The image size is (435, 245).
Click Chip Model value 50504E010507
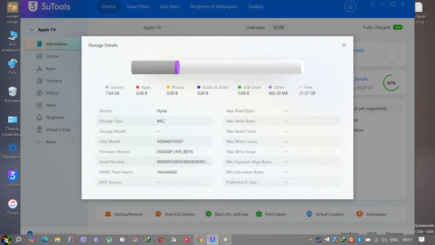[x=170, y=141]
